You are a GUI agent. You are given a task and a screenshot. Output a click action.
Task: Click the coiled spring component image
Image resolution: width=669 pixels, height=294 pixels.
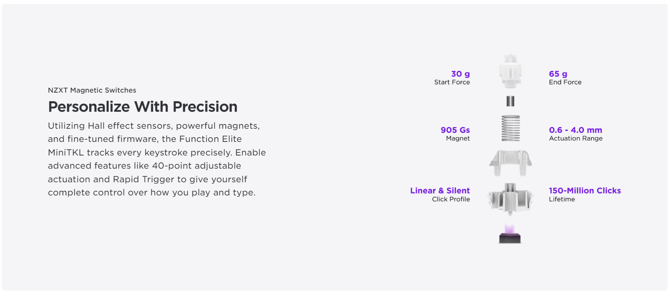(x=510, y=128)
